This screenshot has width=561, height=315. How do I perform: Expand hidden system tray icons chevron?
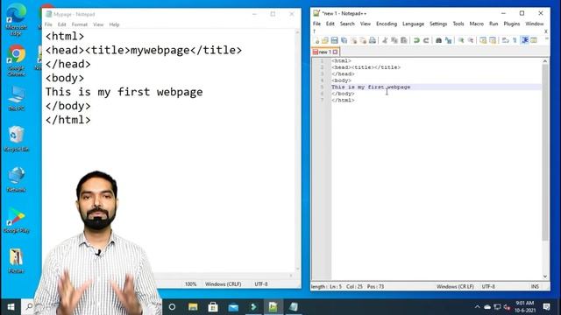477,307
